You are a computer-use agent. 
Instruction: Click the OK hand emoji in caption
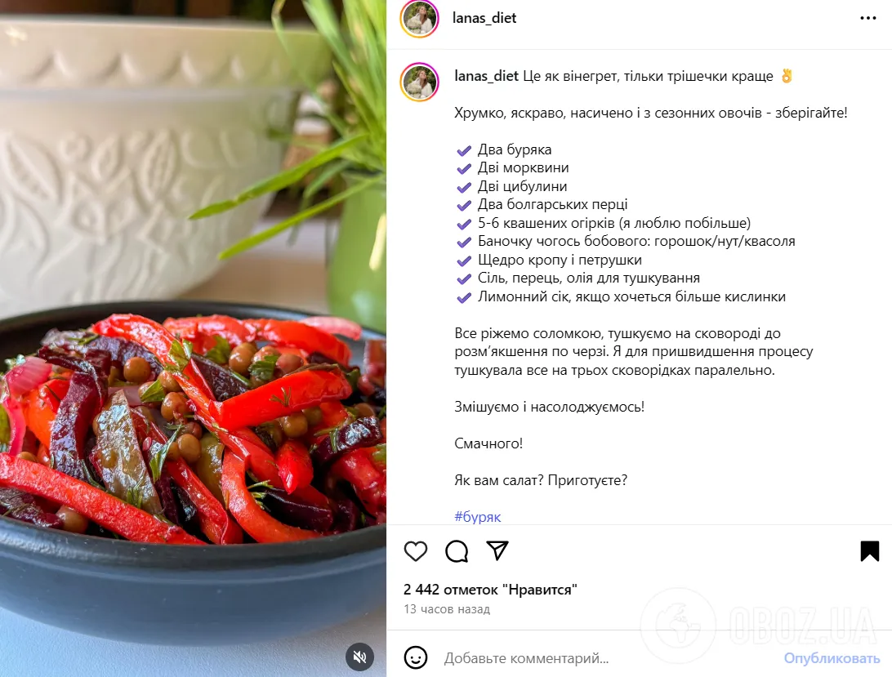(787, 76)
